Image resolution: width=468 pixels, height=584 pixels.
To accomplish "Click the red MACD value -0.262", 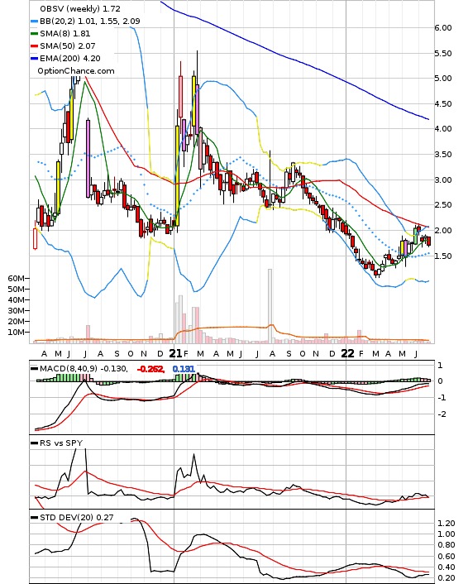I will click(150, 369).
